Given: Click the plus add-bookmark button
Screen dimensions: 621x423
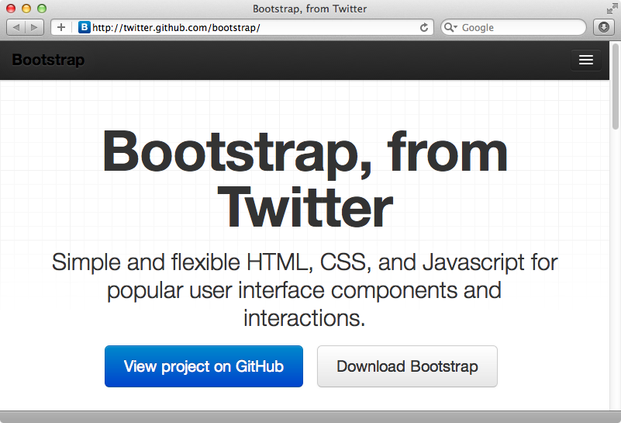Looking at the screenshot, I should coord(61,27).
